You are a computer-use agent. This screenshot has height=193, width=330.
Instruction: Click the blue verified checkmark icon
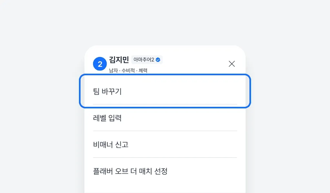click(x=158, y=60)
